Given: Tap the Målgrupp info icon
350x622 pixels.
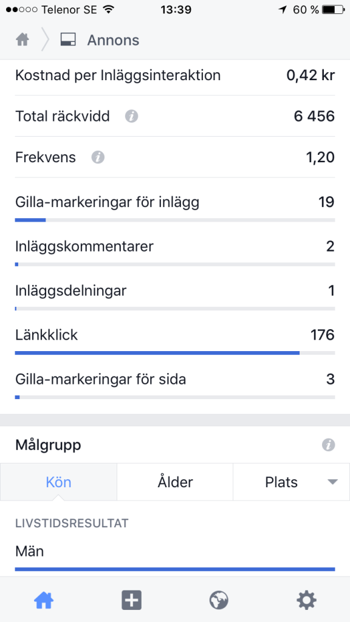Looking at the screenshot, I should pos(328,445).
